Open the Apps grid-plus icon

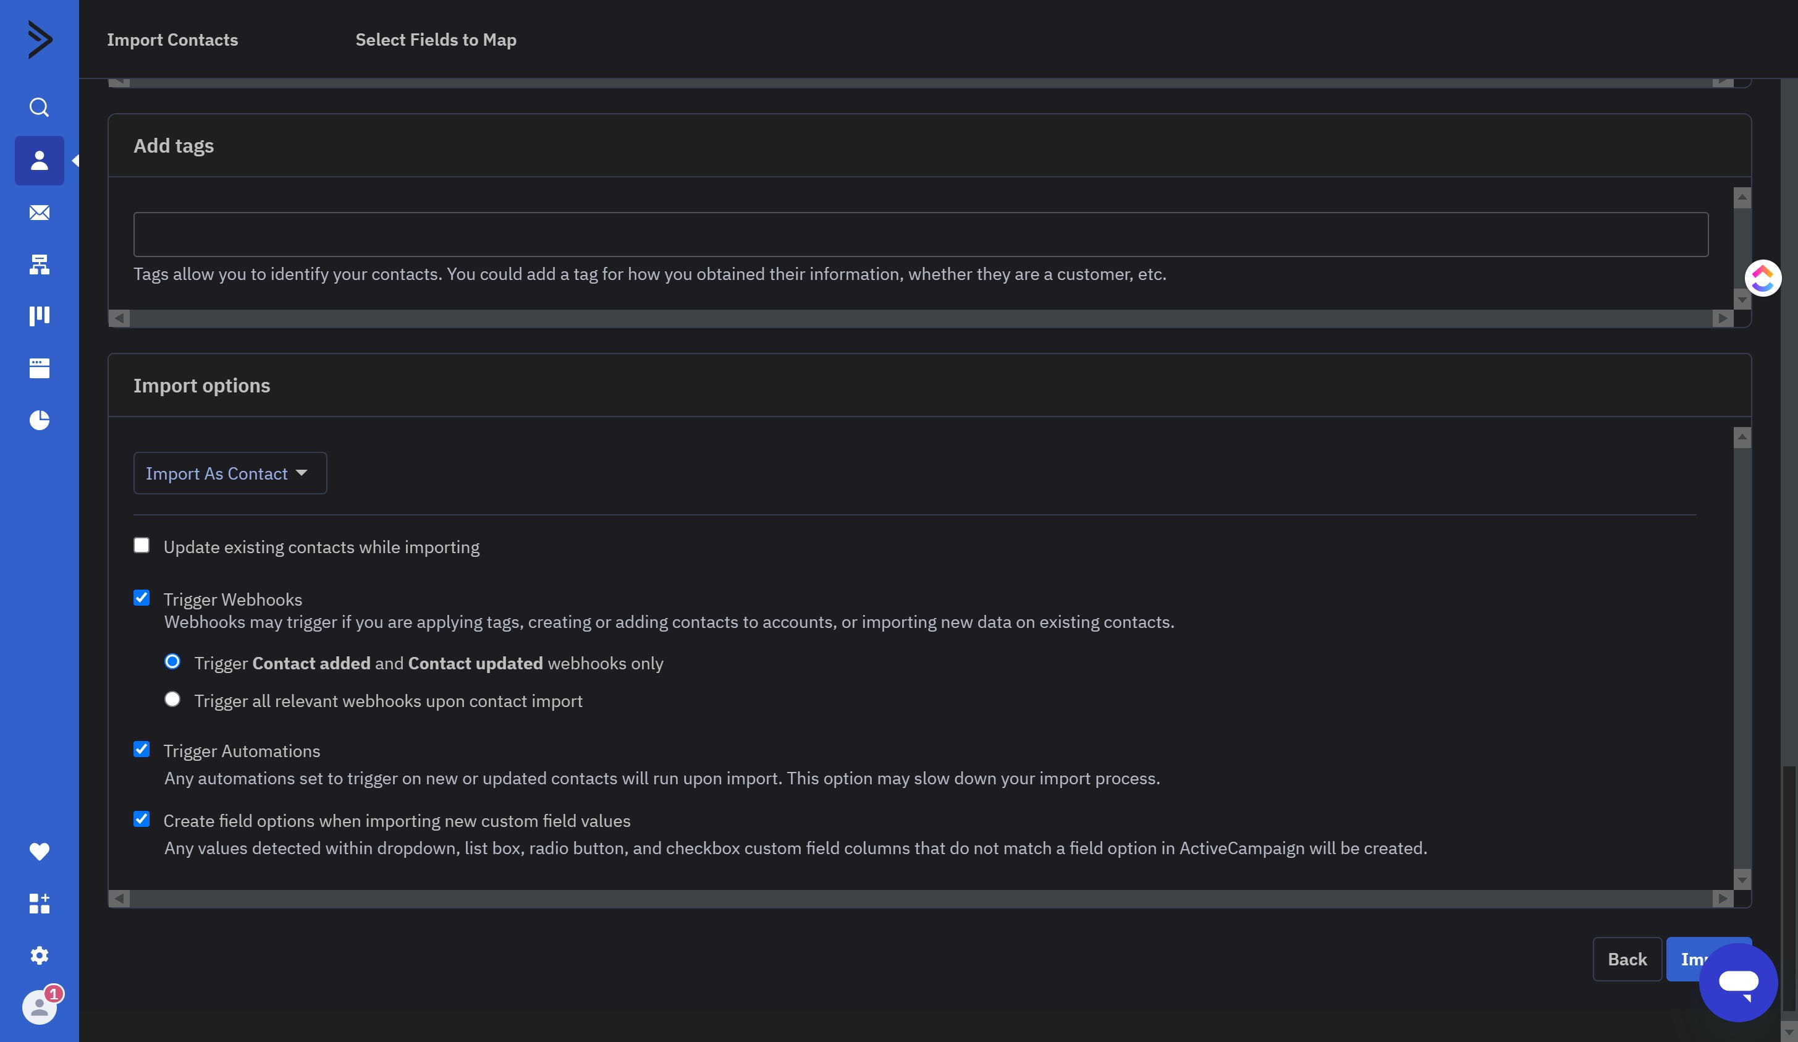(x=40, y=904)
